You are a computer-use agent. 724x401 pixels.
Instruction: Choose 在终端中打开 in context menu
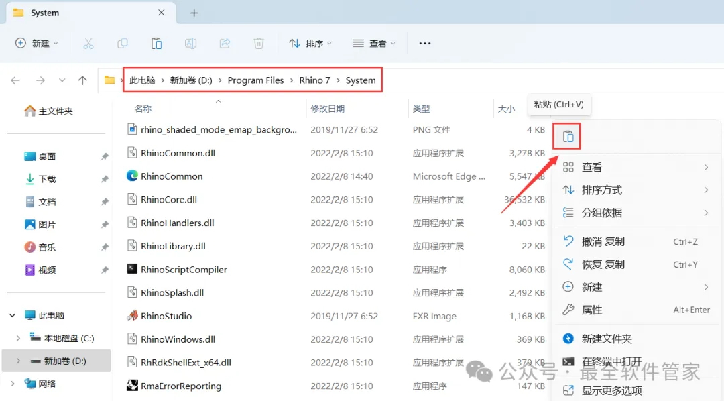636,361
